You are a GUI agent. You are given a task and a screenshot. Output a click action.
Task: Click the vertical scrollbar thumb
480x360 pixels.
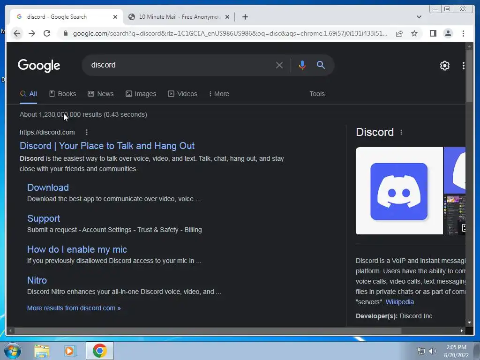pyautogui.click(x=469, y=77)
